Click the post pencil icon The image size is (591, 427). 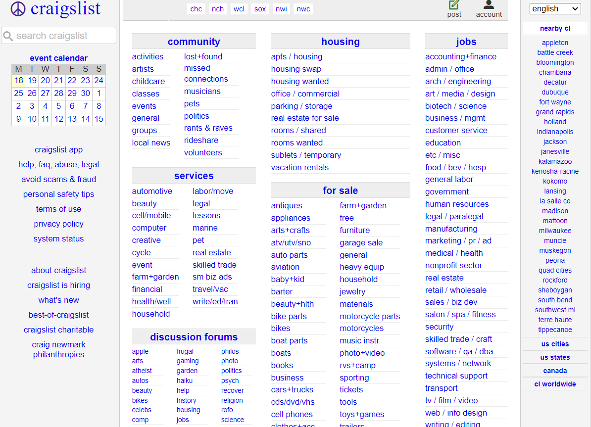[x=454, y=5]
